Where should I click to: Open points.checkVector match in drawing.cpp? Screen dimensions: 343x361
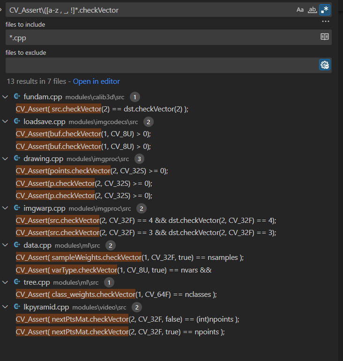92,171
